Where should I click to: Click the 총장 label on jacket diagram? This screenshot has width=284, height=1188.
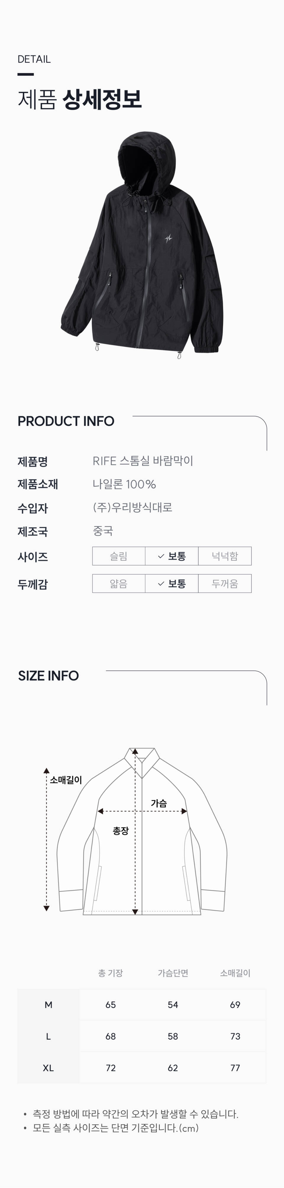click(x=121, y=831)
